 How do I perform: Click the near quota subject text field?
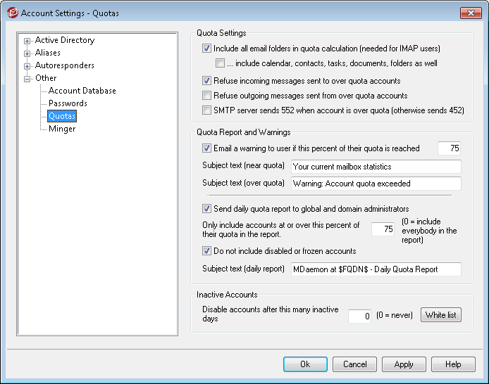376,167
